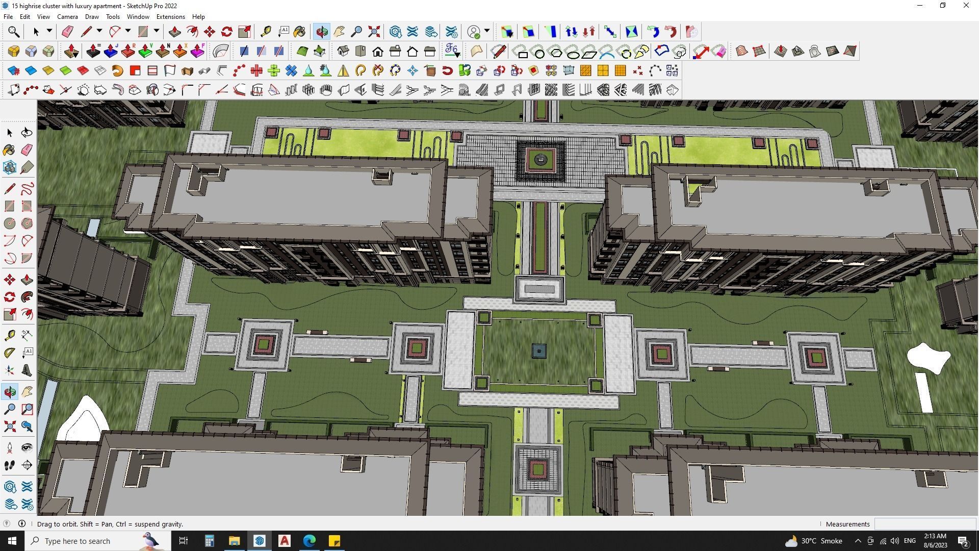
Task: Open the Extensions menu
Action: [x=170, y=17]
